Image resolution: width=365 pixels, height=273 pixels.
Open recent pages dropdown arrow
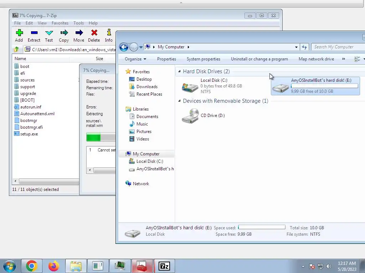(x=141, y=47)
